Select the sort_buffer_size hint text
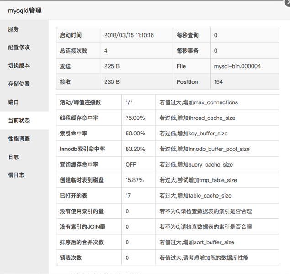 click(197, 242)
